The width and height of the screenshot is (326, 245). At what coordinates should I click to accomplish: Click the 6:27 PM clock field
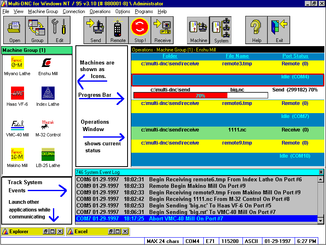tap(307, 241)
